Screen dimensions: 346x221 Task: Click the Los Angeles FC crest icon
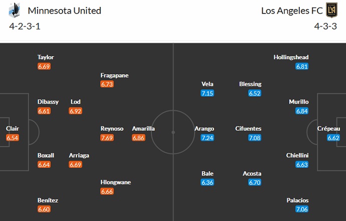tap(330, 10)
